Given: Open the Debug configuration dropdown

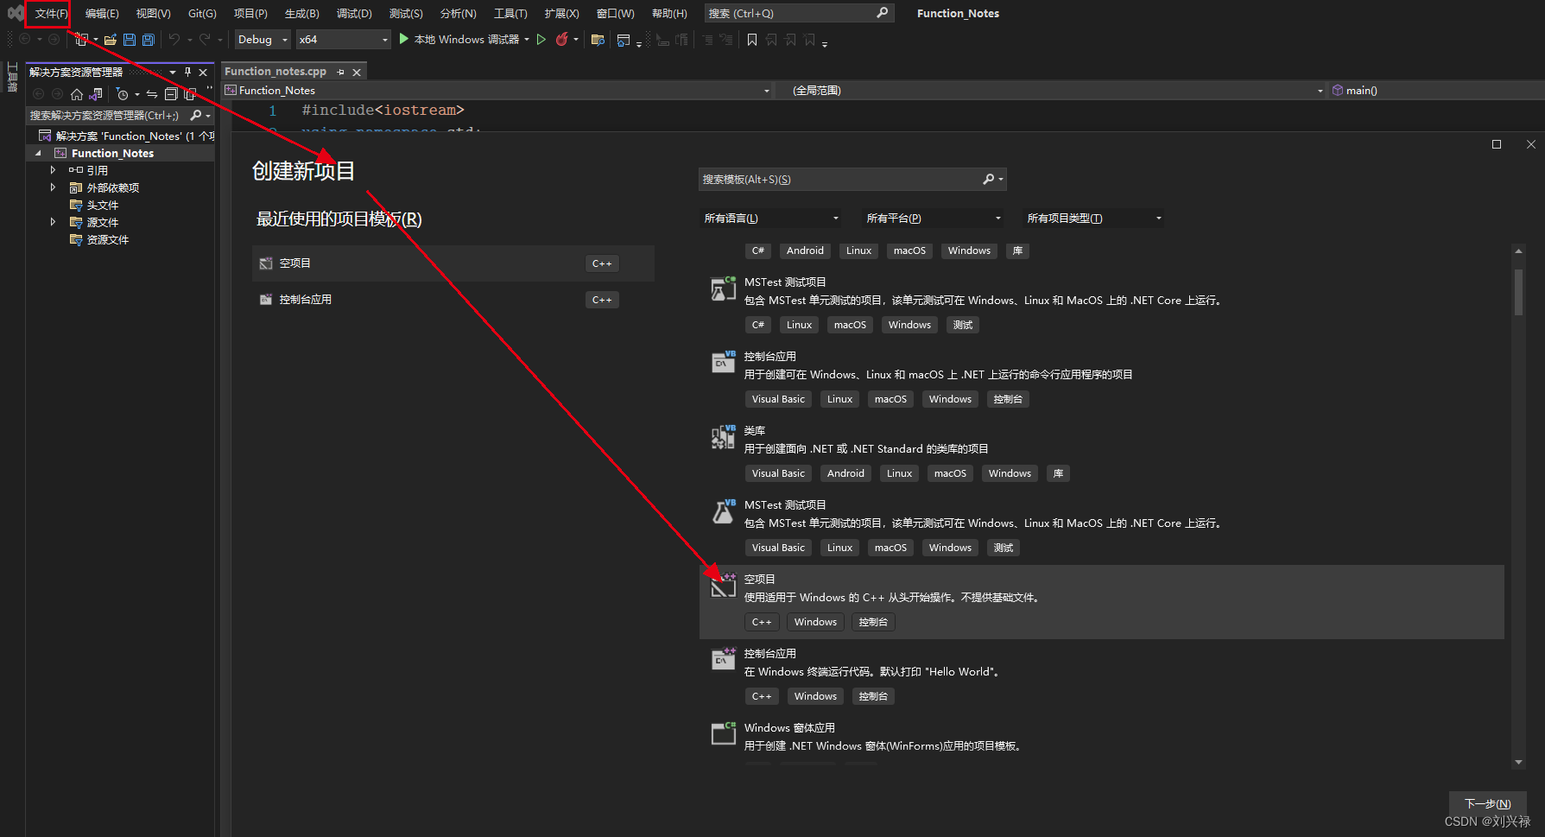Looking at the screenshot, I should tap(263, 40).
